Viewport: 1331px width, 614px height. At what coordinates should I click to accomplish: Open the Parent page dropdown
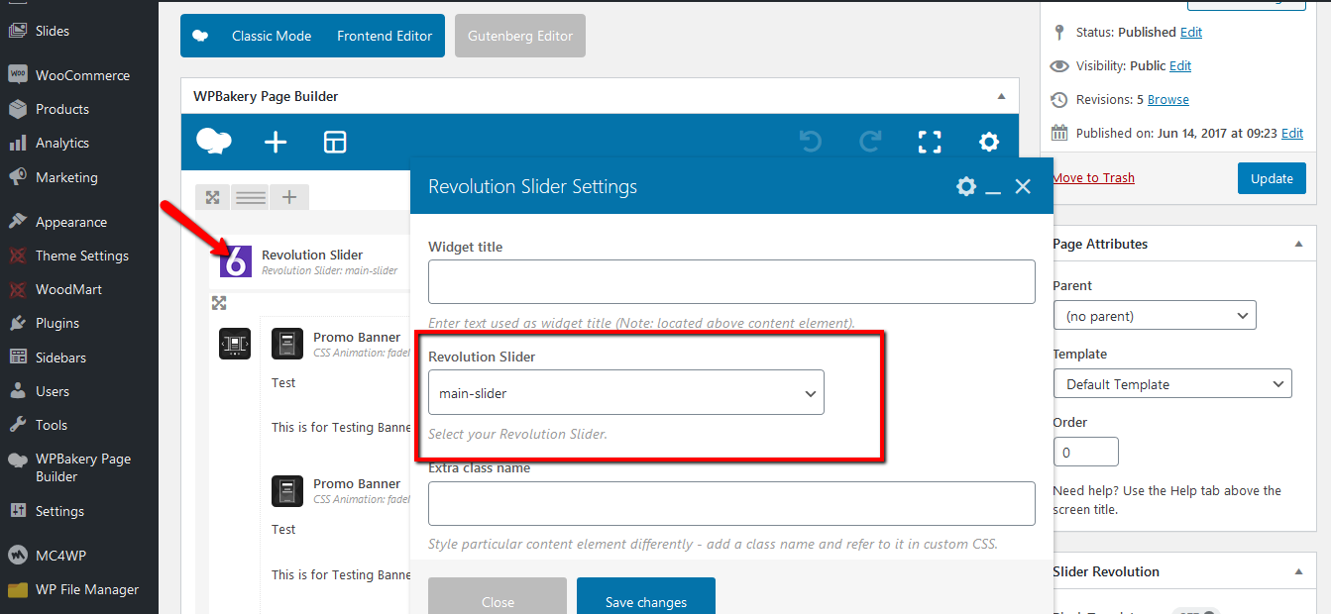(1155, 316)
